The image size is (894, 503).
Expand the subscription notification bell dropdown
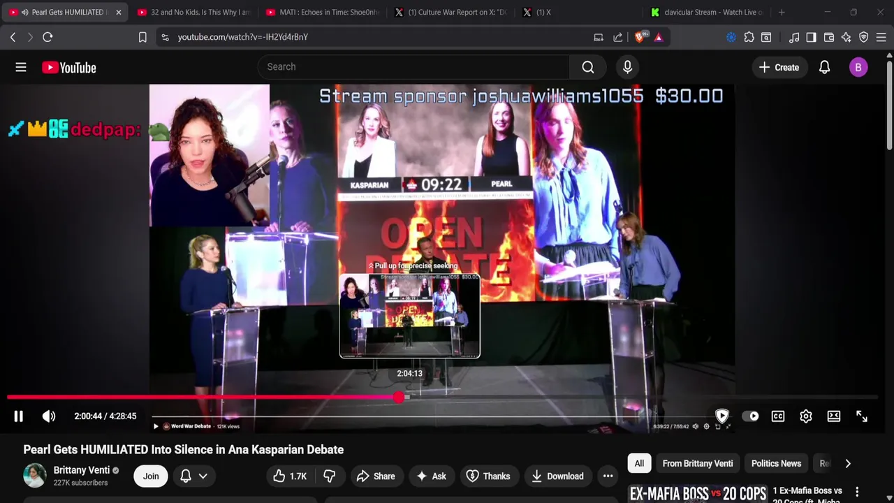tap(193, 476)
